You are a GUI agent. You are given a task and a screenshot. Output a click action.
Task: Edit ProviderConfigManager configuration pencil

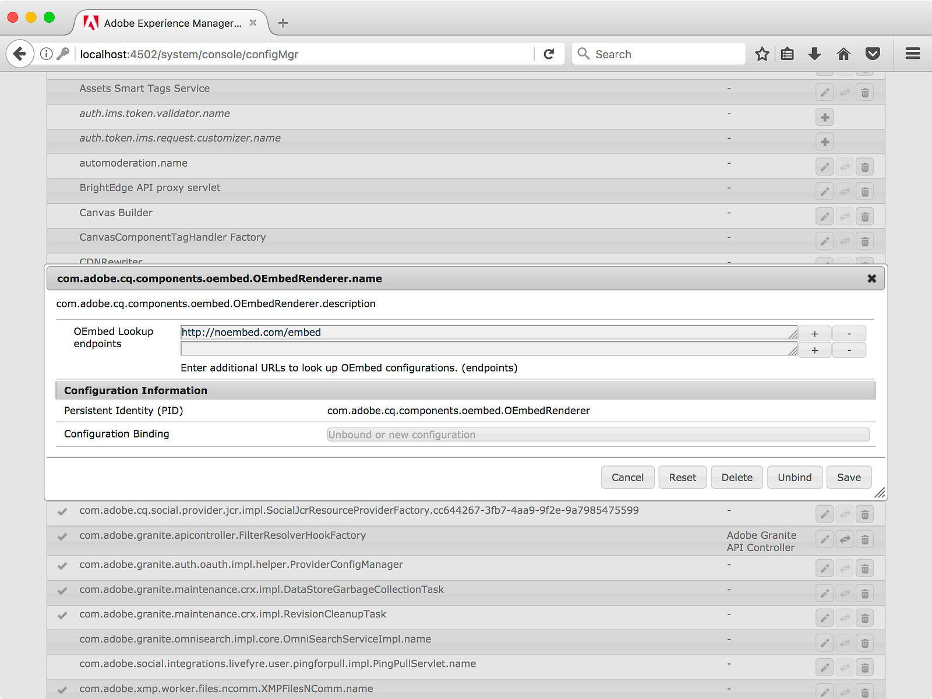[x=825, y=569]
